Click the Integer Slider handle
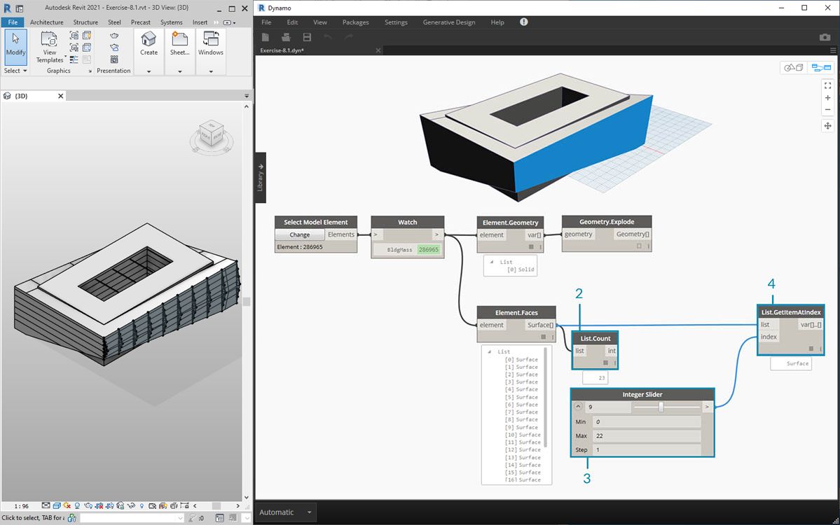840x525 pixels. tap(661, 406)
